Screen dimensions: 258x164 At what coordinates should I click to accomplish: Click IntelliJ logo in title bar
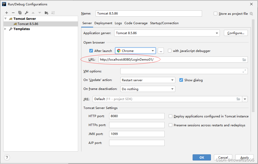pos(4,4)
